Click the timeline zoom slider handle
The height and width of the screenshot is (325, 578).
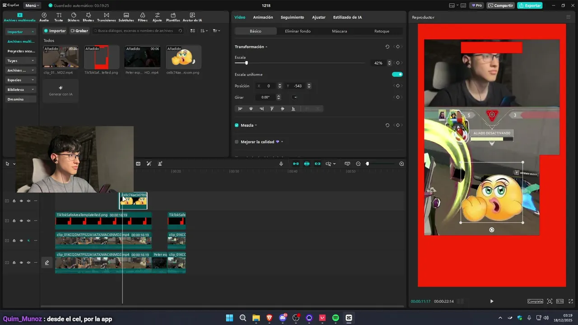coord(367,164)
